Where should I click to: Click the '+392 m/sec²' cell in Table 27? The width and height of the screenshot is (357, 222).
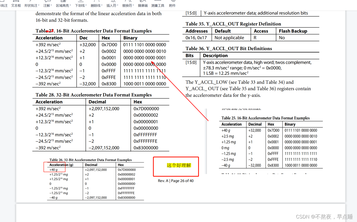coord(48,45)
